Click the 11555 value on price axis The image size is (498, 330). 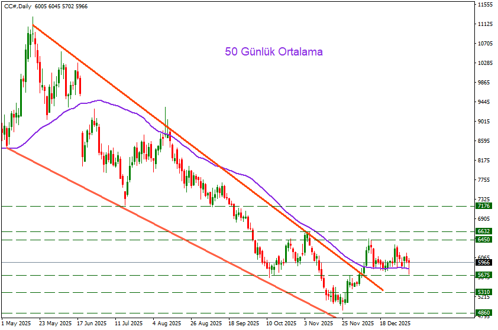click(x=485, y=5)
